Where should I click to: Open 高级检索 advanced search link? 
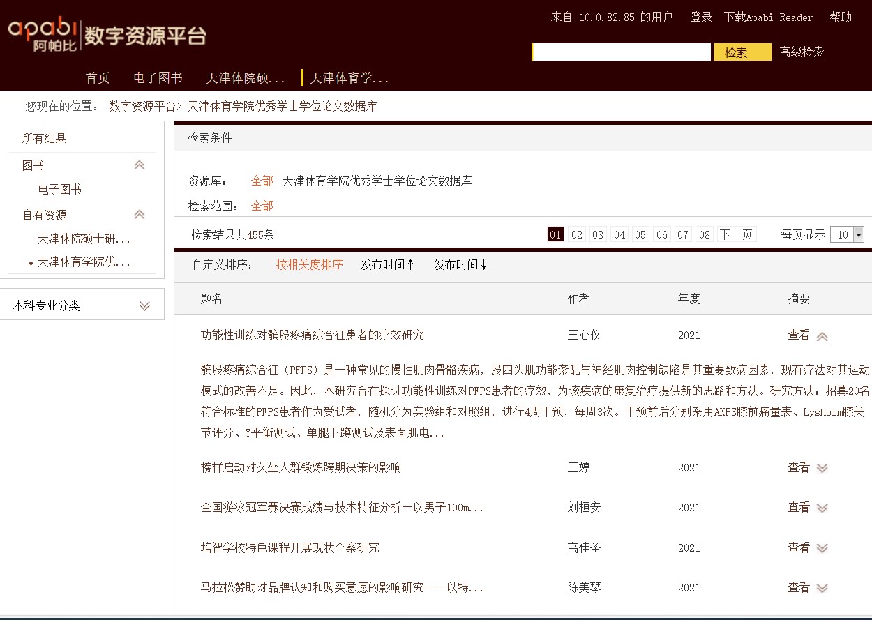(x=802, y=52)
